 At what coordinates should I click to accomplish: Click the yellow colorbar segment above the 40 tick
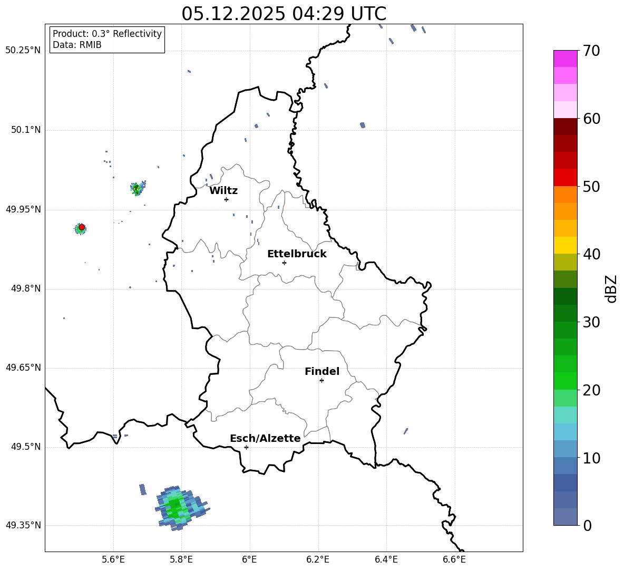(565, 246)
